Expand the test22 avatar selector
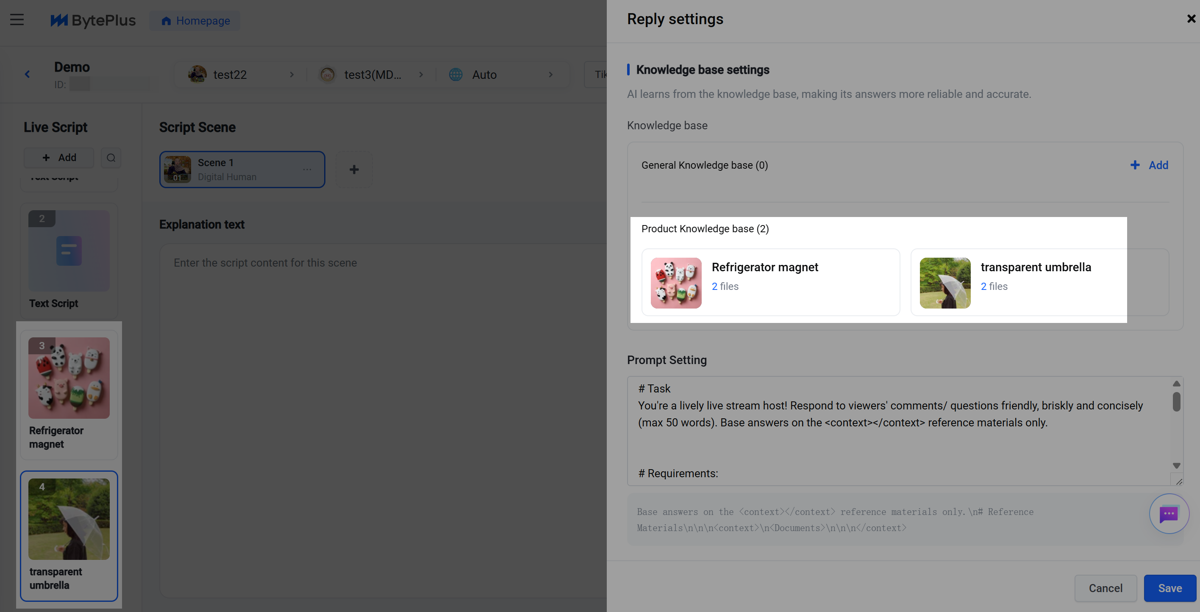 point(241,75)
